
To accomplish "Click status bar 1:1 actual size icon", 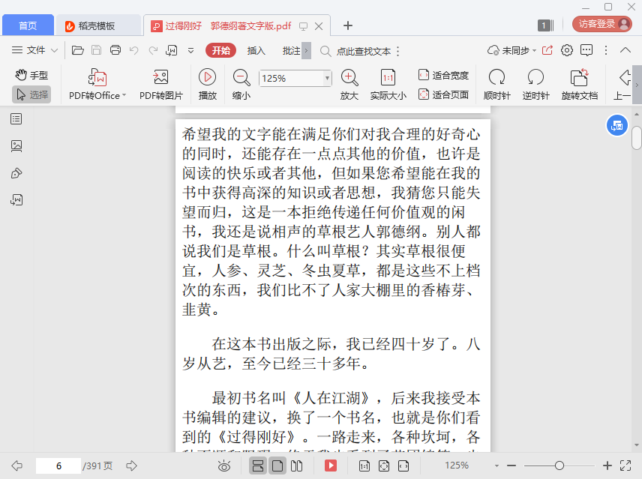I will point(364,466).
